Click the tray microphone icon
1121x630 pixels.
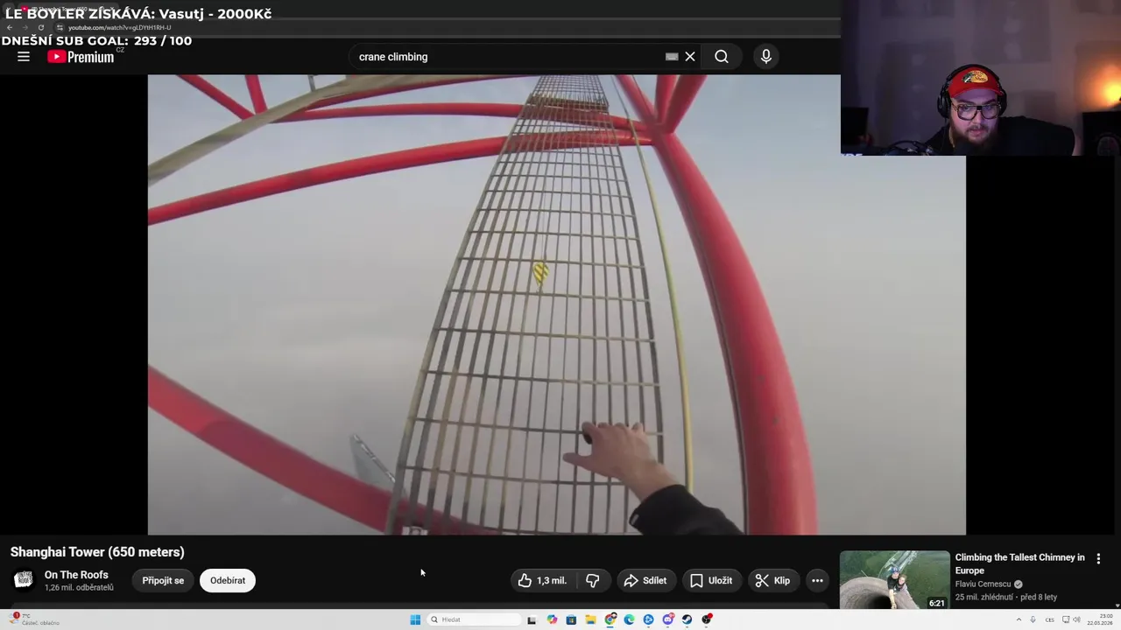(1033, 619)
